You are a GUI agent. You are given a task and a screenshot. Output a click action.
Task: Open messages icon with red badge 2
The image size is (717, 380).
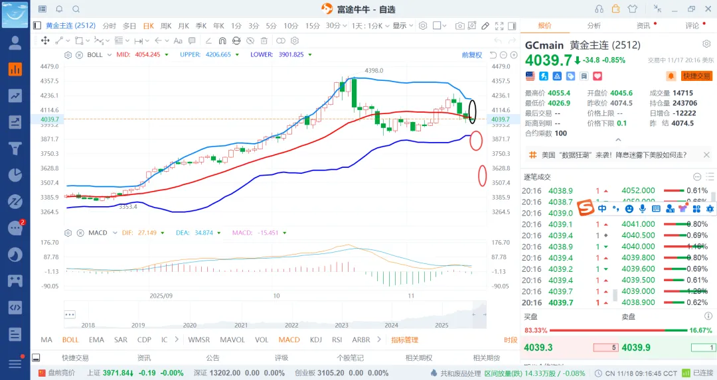coord(15,228)
